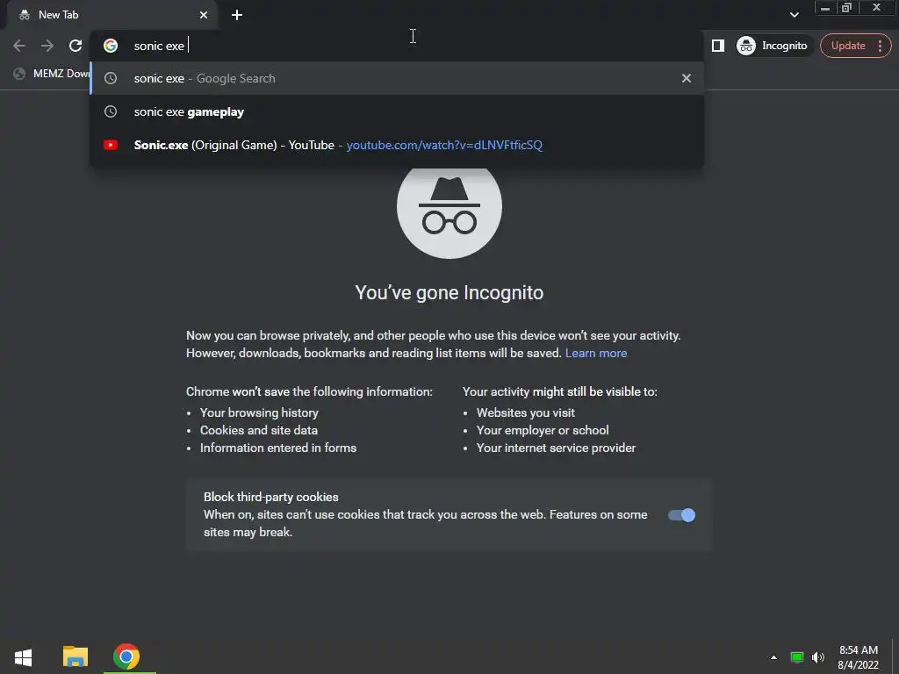Click the clock icon beside 'sonic exe gameplay'
Screen dimensions: 899x674
tap(111, 111)
